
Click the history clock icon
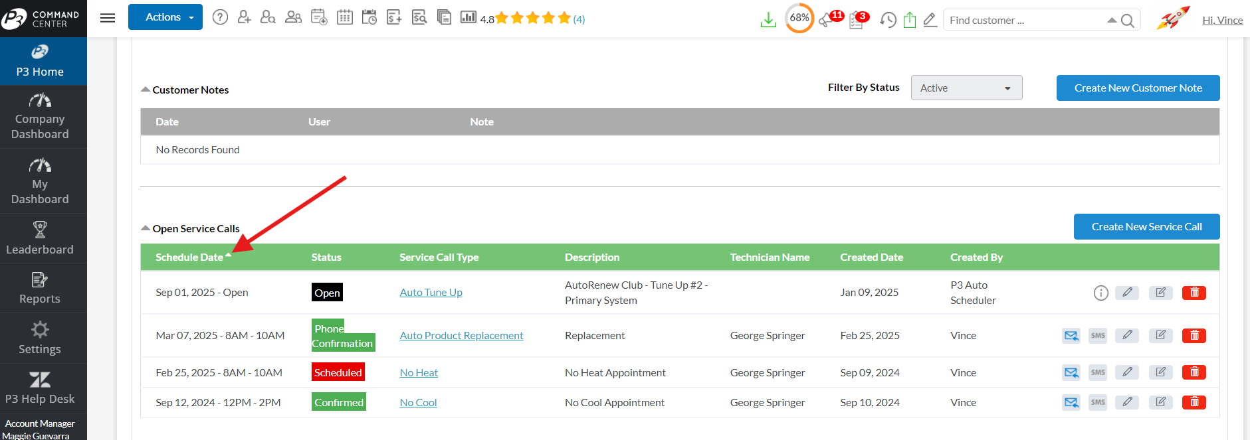click(x=888, y=20)
